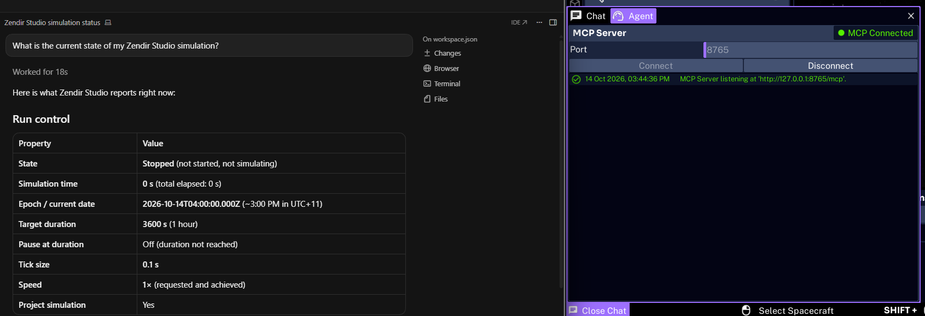The image size is (925, 316).
Task: Close the MCP Server chat panel
Action: (911, 16)
